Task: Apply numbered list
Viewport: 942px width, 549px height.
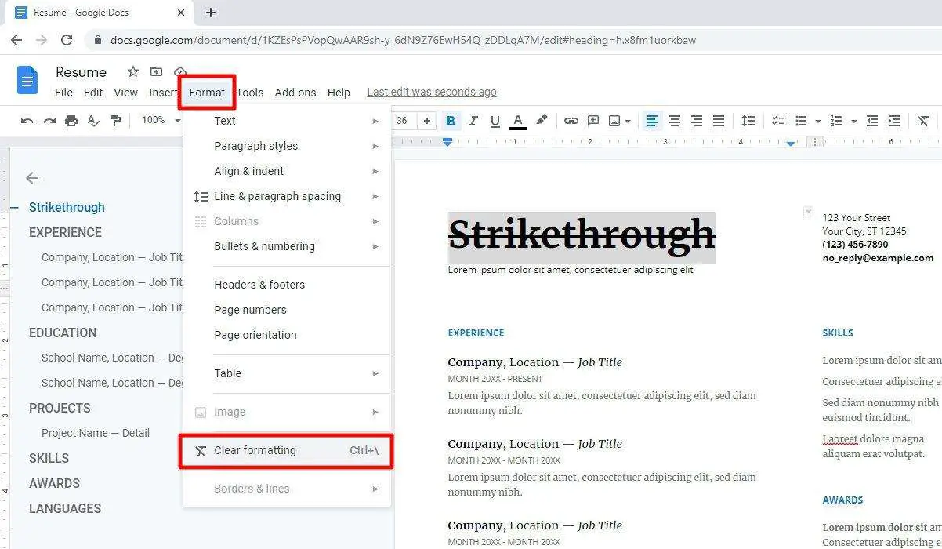Action: tap(837, 121)
